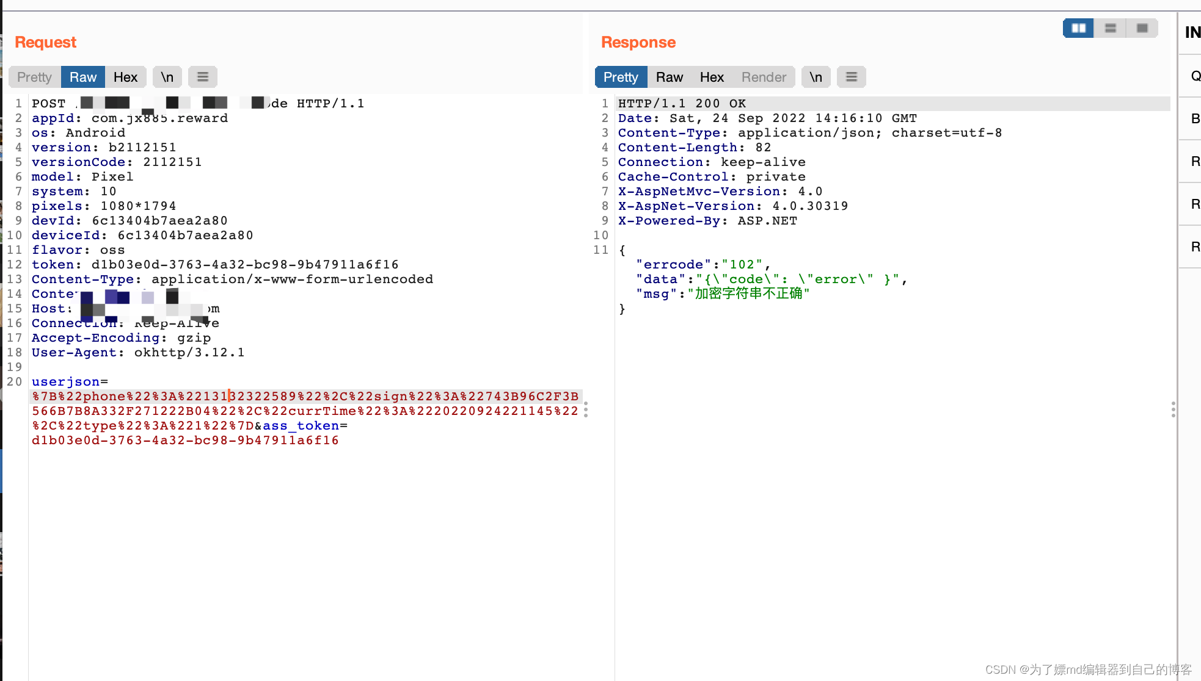This screenshot has width=1201, height=681.
Task: Click the Content-Type x-www-form-urlencoded request line
Action: [232, 279]
